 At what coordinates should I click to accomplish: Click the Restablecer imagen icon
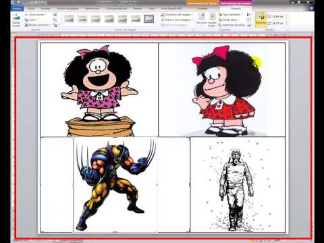[55, 25]
